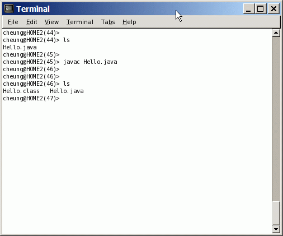Open the View menu
This screenshot has width=283, height=236.
[51, 22]
